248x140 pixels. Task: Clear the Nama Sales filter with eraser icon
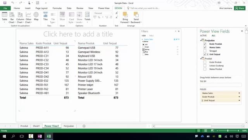pos(177,39)
